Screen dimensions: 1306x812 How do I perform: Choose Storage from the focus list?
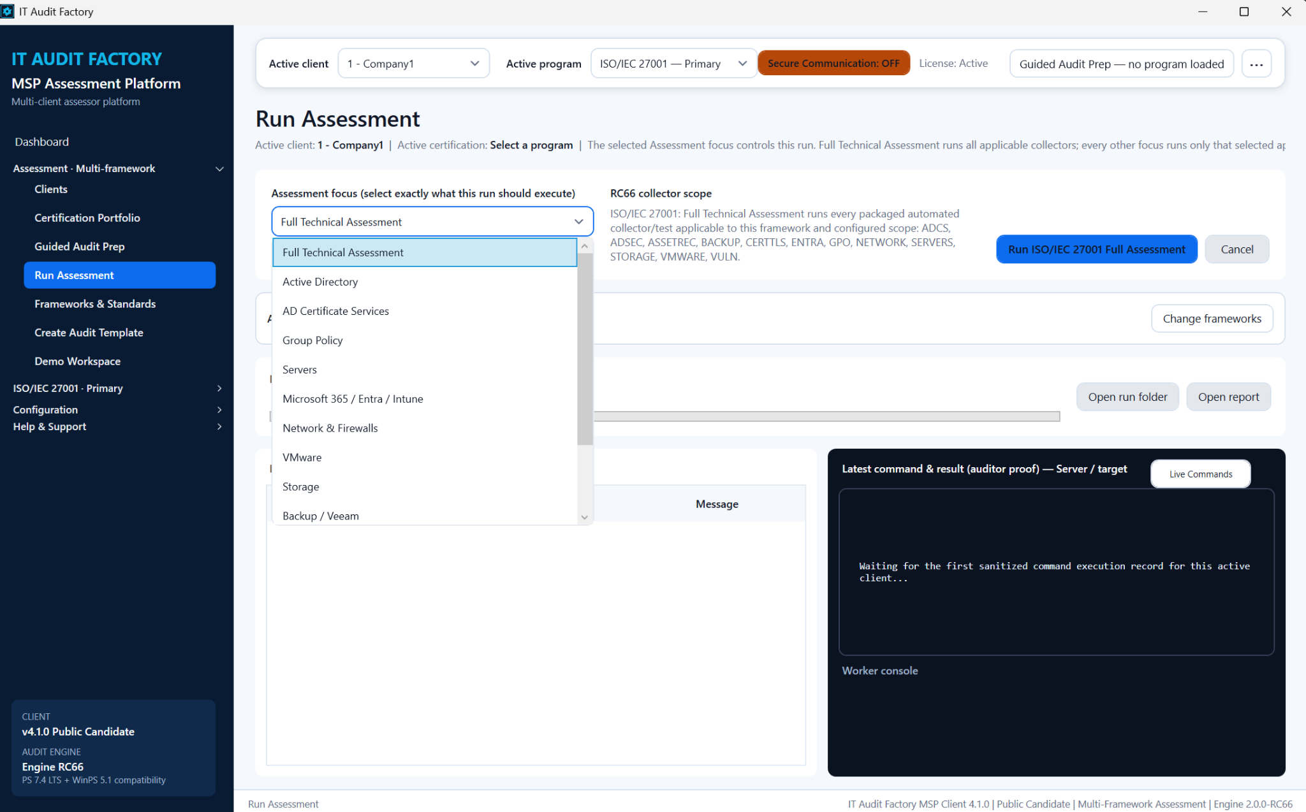point(425,487)
